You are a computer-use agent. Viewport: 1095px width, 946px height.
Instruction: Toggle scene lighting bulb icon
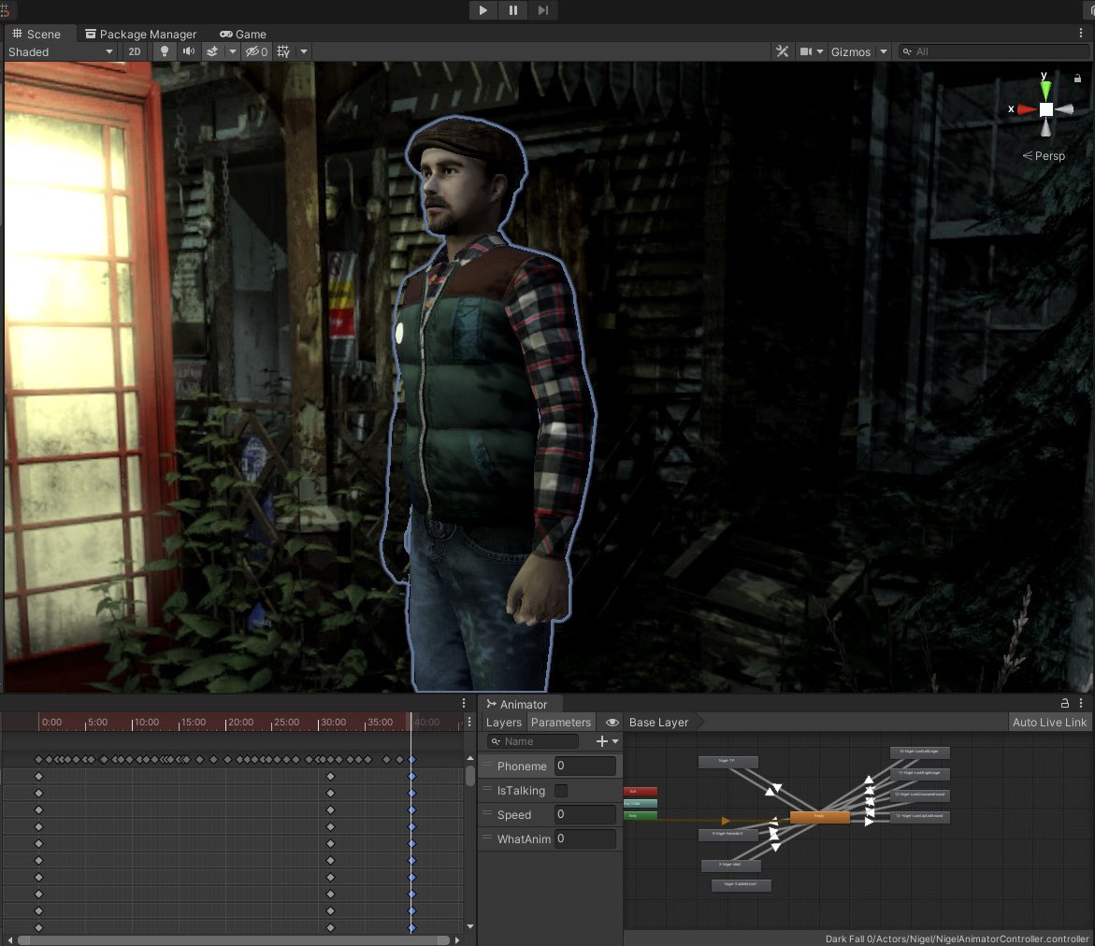click(x=165, y=51)
